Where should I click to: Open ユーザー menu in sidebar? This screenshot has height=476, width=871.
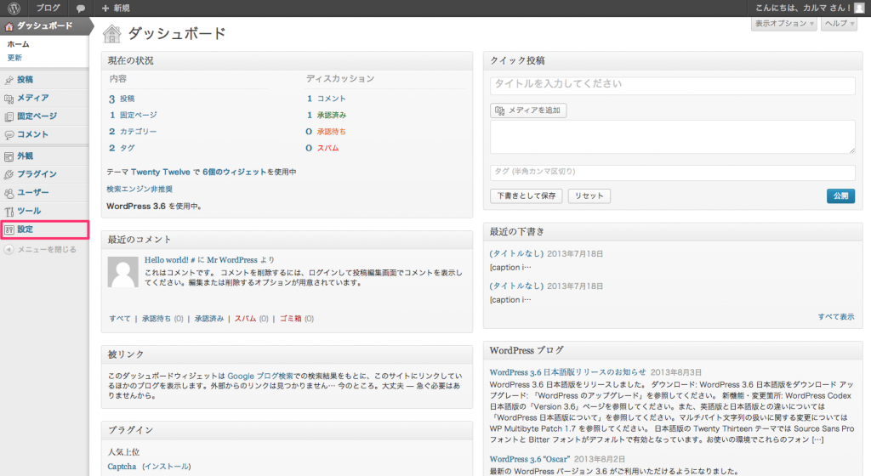(x=33, y=192)
